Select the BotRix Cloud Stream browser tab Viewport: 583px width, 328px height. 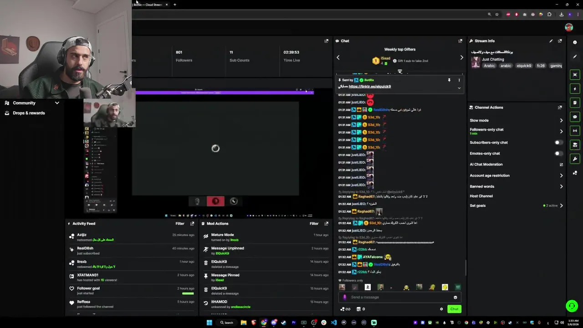(150, 5)
